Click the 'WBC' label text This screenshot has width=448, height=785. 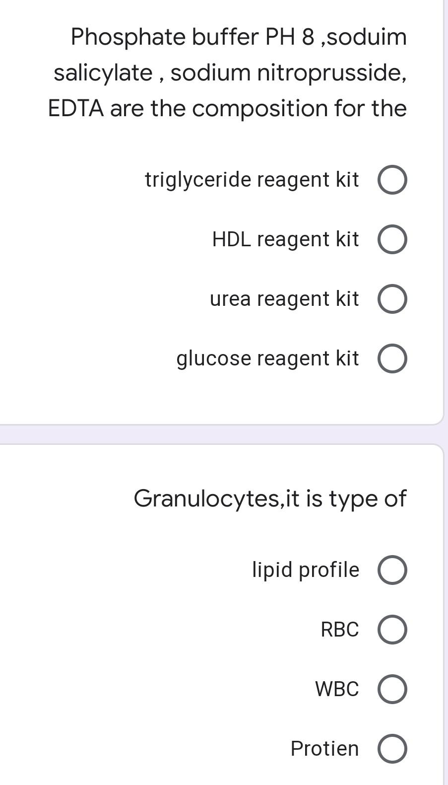click(x=337, y=689)
